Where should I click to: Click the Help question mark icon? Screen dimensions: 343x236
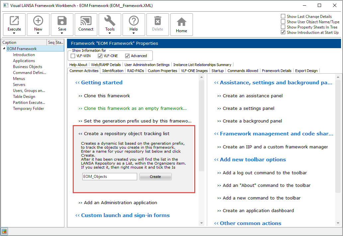pyautogui.click(x=134, y=21)
